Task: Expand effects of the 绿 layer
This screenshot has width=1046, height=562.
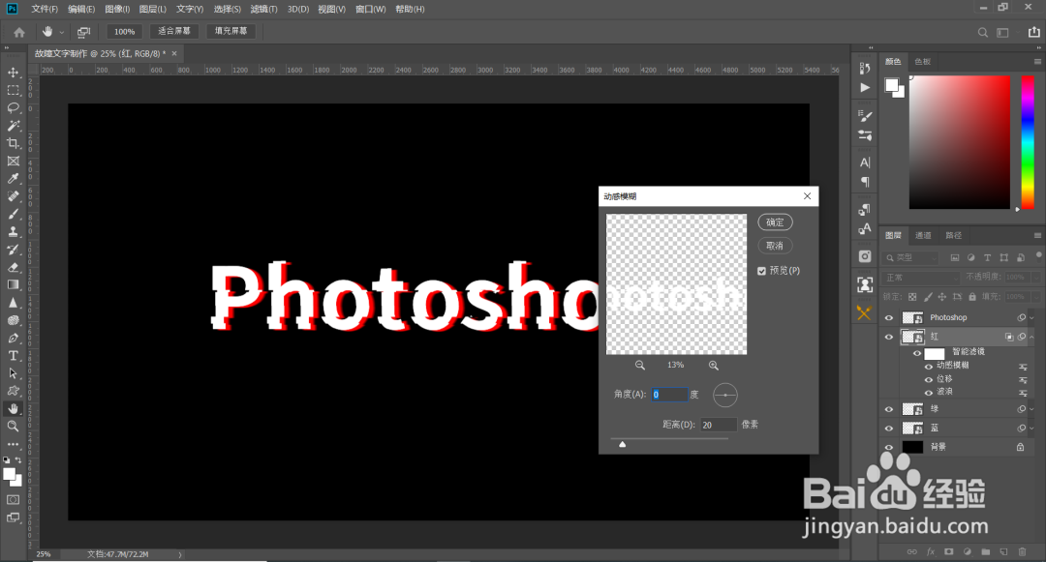Action: [1032, 409]
